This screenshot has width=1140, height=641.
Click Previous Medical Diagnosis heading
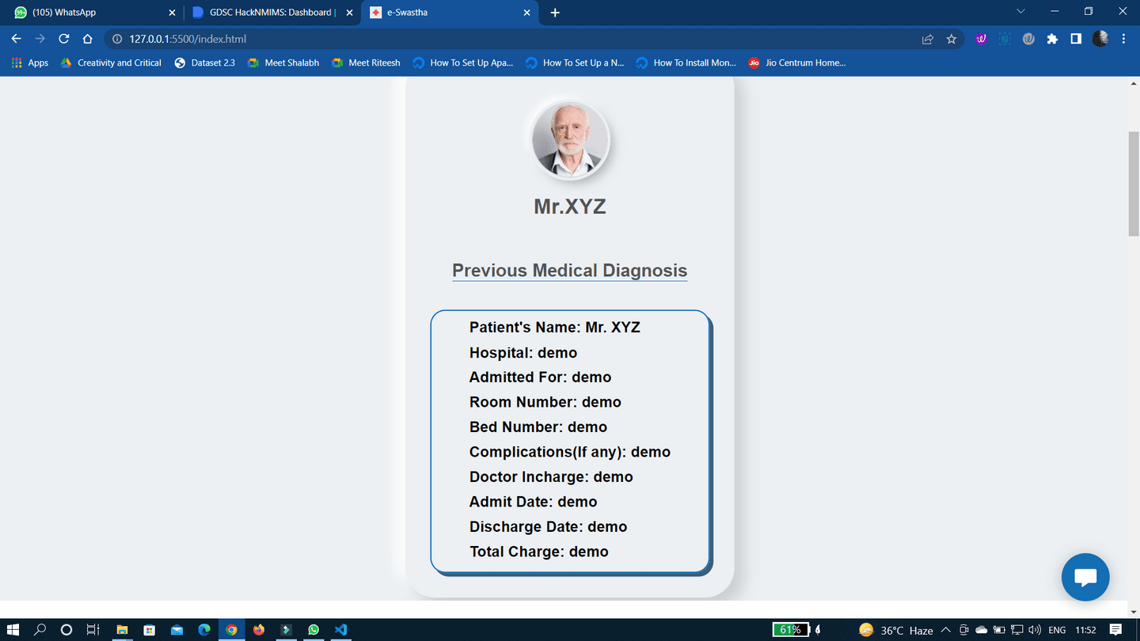[x=570, y=271]
